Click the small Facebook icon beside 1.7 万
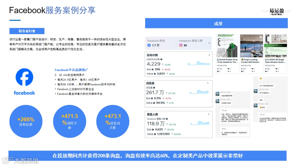This screenshot has height=166, width=298. pyautogui.click(x=149, y=45)
